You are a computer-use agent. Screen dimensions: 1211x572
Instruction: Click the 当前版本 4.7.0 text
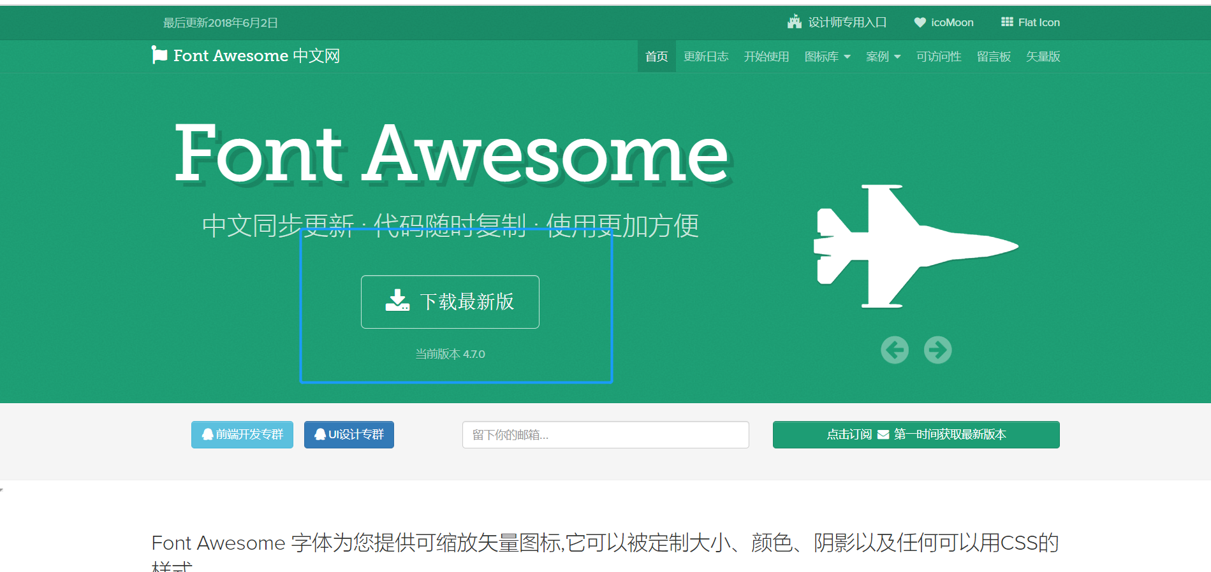click(x=450, y=354)
